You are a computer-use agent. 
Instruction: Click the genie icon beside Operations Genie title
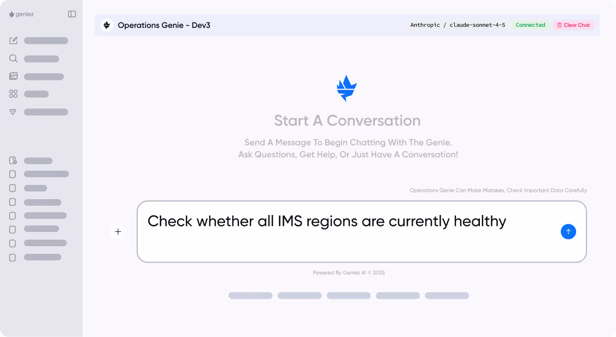point(107,25)
